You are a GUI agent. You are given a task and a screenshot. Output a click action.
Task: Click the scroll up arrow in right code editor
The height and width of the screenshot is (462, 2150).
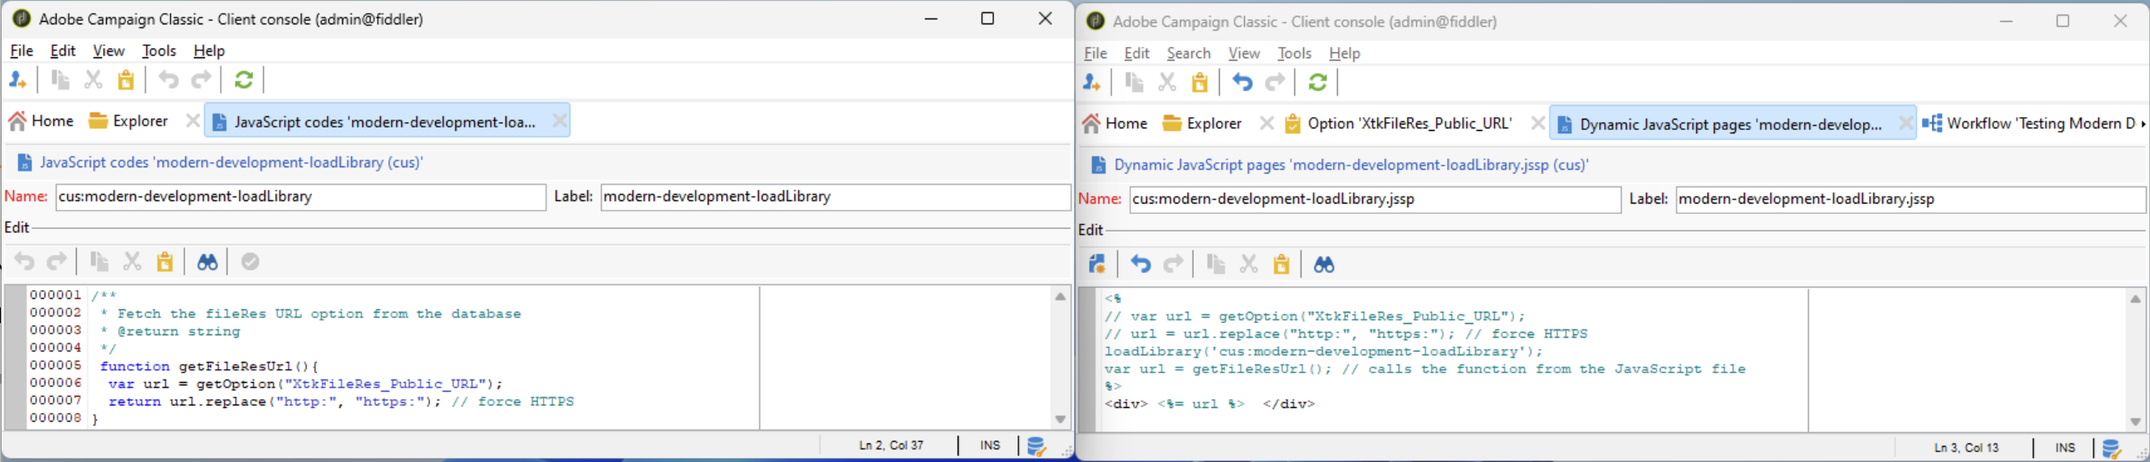pos(2135,299)
